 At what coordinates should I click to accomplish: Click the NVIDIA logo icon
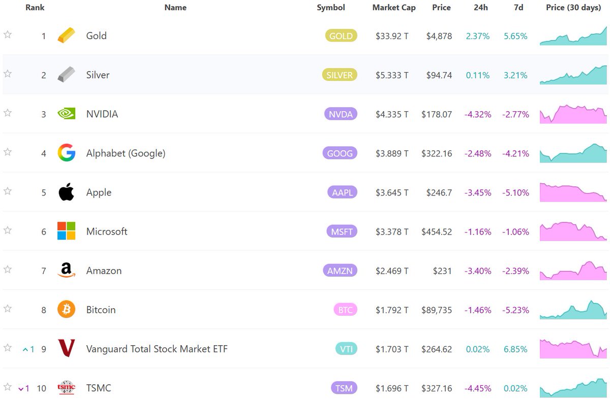click(x=66, y=114)
